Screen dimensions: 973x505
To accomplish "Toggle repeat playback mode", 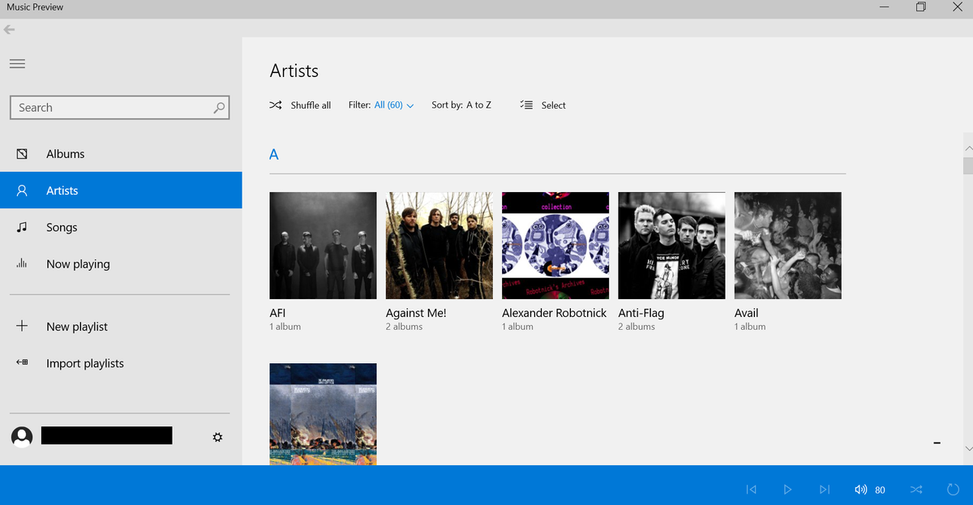I will [x=953, y=489].
